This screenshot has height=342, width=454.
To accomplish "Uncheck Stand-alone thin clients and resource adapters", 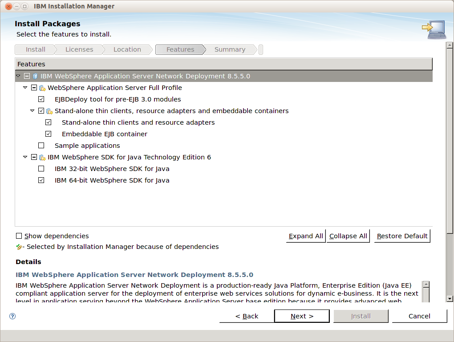I will click(x=49, y=122).
